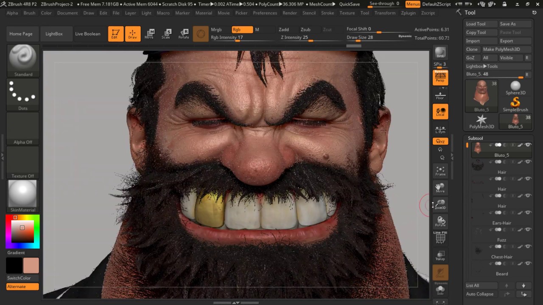Open the Alpha Off selector
Image resolution: width=543 pixels, height=305 pixels.
(x=23, y=129)
